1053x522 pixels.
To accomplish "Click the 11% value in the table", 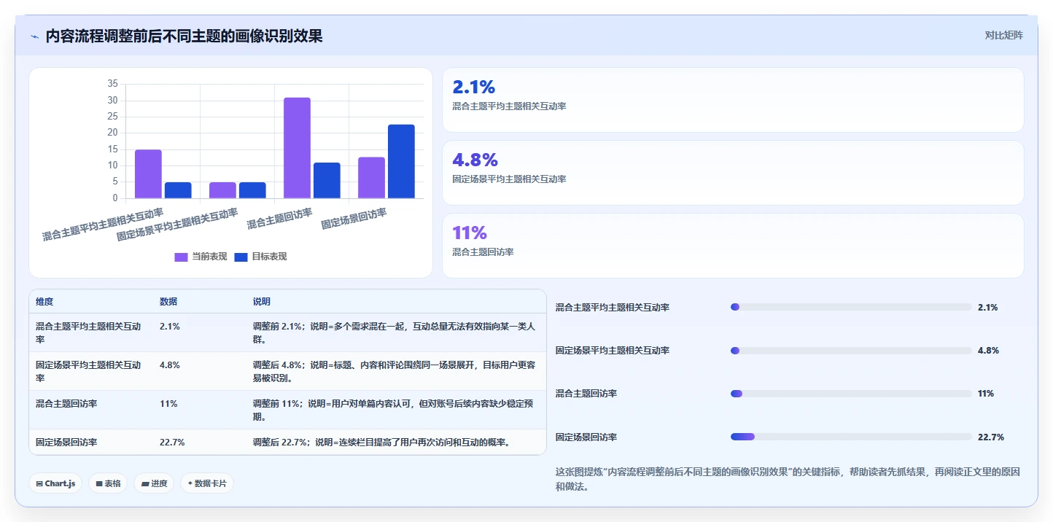I will (x=168, y=404).
